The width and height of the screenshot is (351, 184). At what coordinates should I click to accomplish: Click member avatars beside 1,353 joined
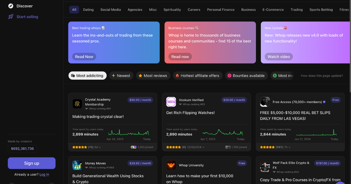[134, 147]
